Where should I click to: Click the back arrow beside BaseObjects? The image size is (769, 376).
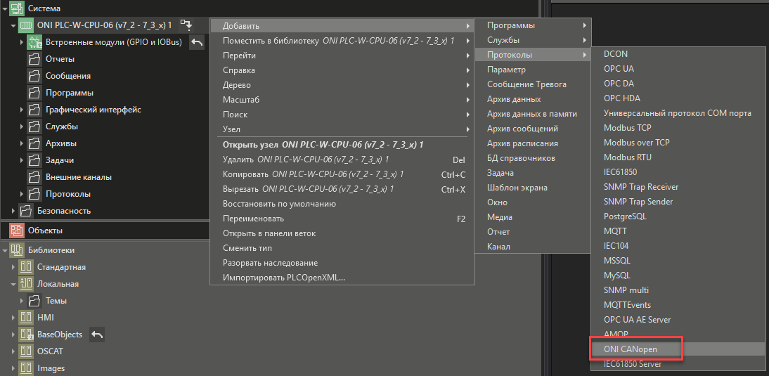click(97, 335)
